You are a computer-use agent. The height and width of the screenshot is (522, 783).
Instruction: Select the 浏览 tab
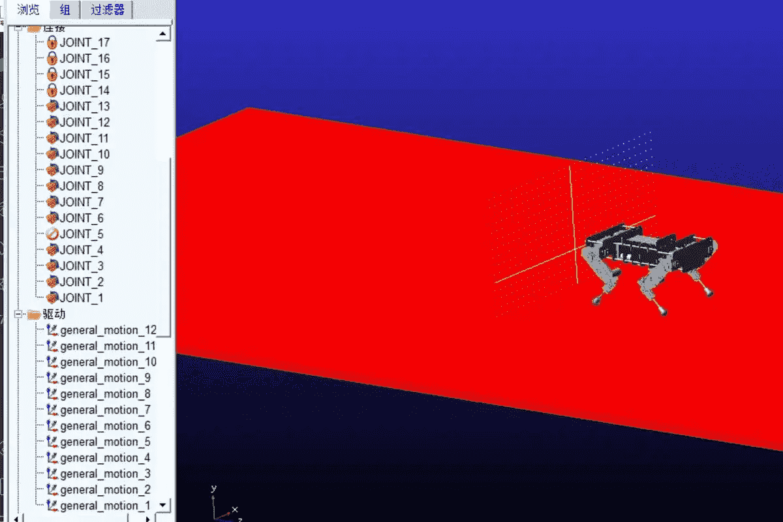click(28, 10)
